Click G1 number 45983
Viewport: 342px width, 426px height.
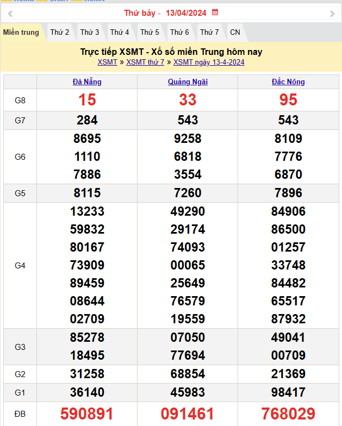(x=188, y=392)
